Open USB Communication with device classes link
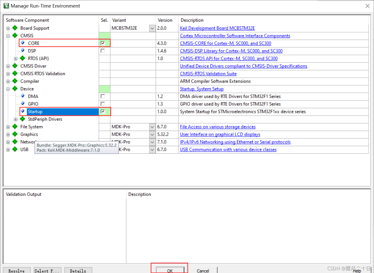Image resolution: width=374 pixels, height=273 pixels. click(228, 149)
